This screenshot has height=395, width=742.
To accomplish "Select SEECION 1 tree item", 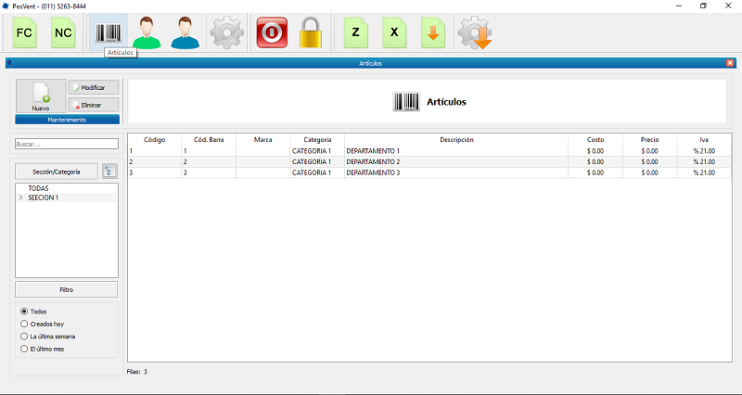I will 44,197.
